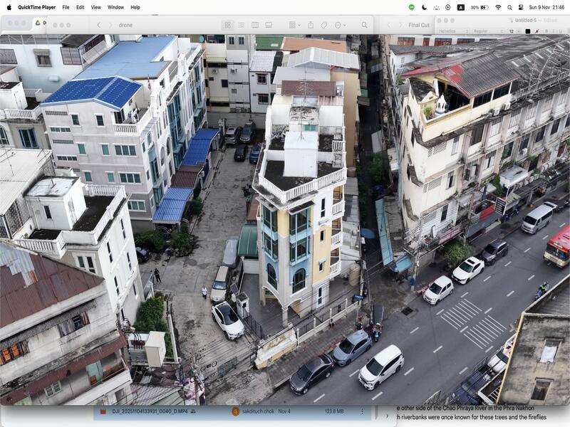Switch to gallery view in Finder
The image size is (570, 427).
click(269, 26)
